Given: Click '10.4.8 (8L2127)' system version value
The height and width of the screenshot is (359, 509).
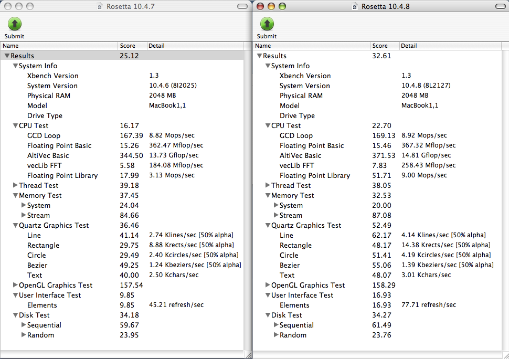Looking at the screenshot, I should 426,86.
